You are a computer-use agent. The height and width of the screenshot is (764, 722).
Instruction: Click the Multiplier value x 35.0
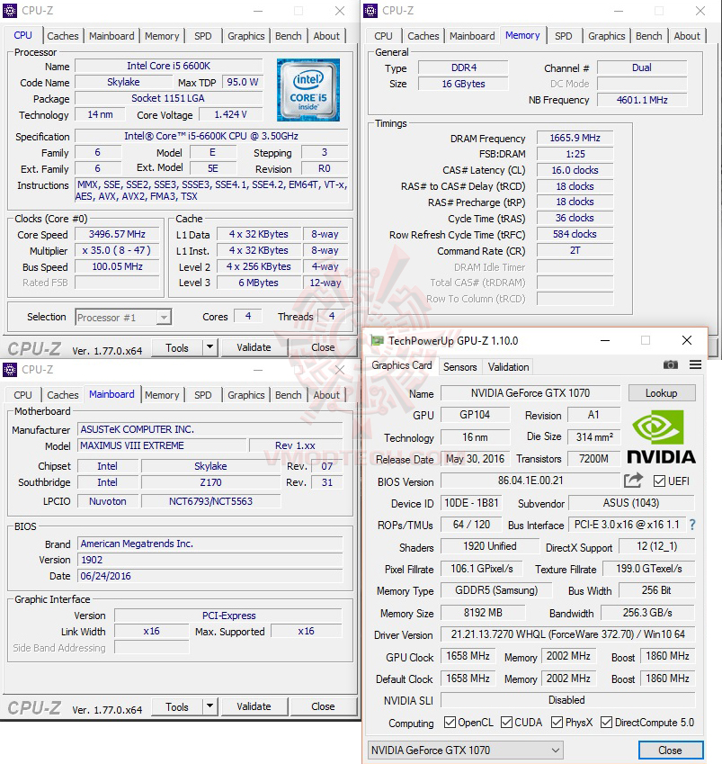click(x=117, y=250)
